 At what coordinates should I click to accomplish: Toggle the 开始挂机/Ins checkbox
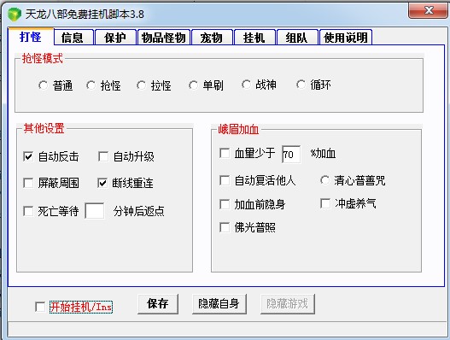pyautogui.click(x=40, y=307)
